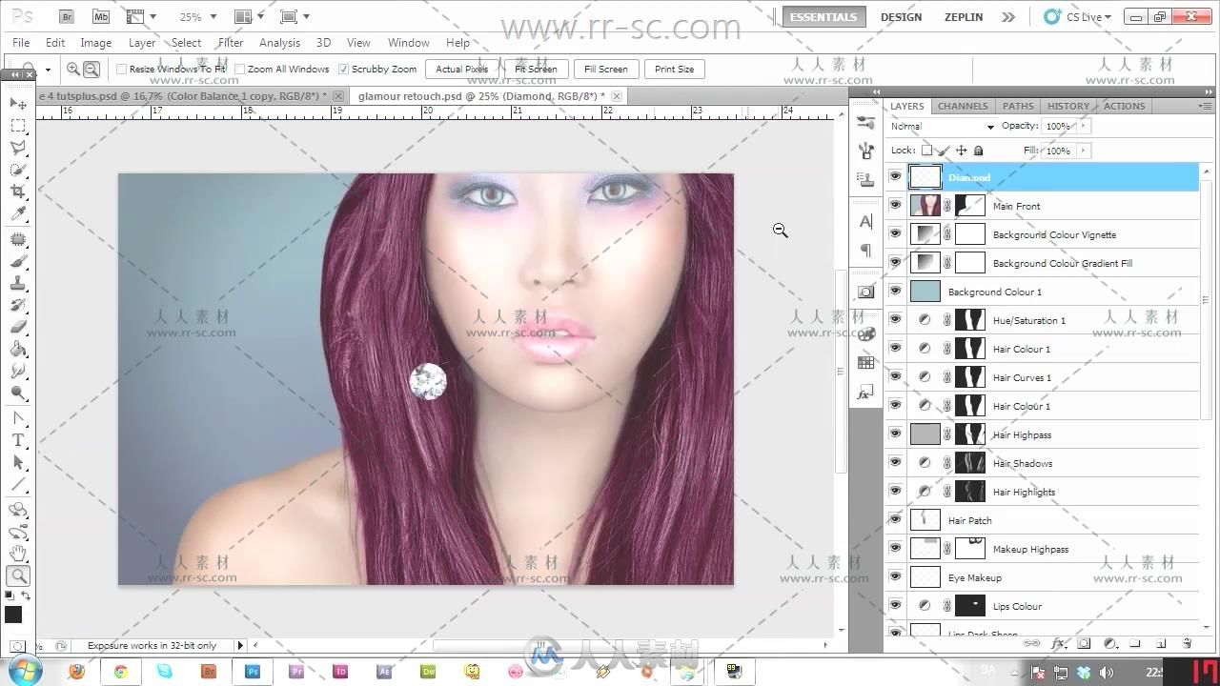Image resolution: width=1220 pixels, height=686 pixels.
Task: Open the CS Live dropdown
Action: pyautogui.click(x=1078, y=16)
